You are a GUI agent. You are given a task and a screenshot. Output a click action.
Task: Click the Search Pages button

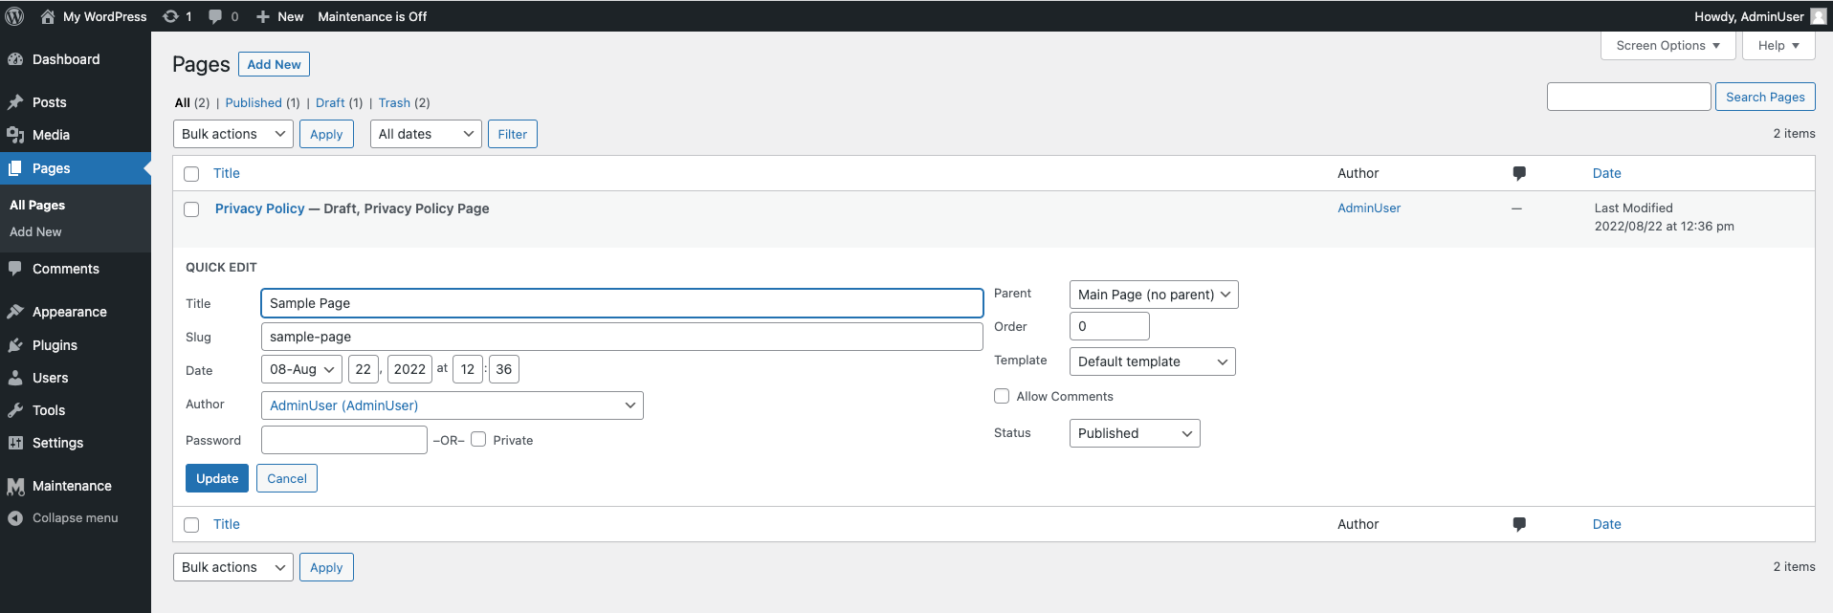(x=1765, y=97)
